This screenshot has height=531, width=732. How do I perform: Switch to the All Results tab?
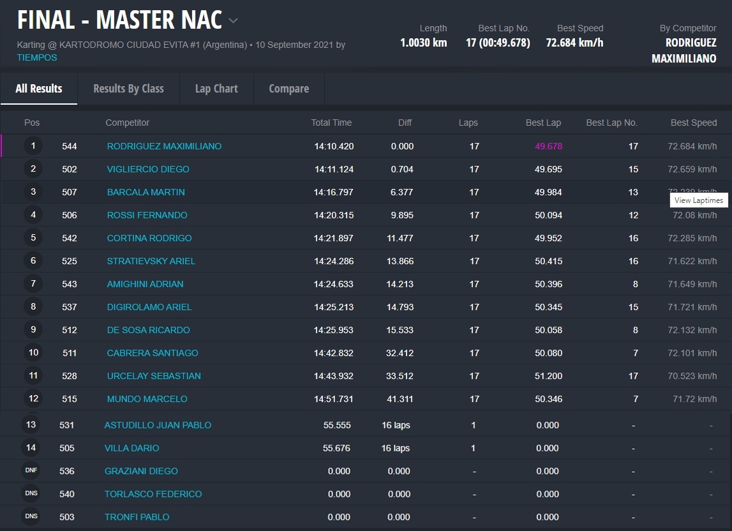coord(39,89)
